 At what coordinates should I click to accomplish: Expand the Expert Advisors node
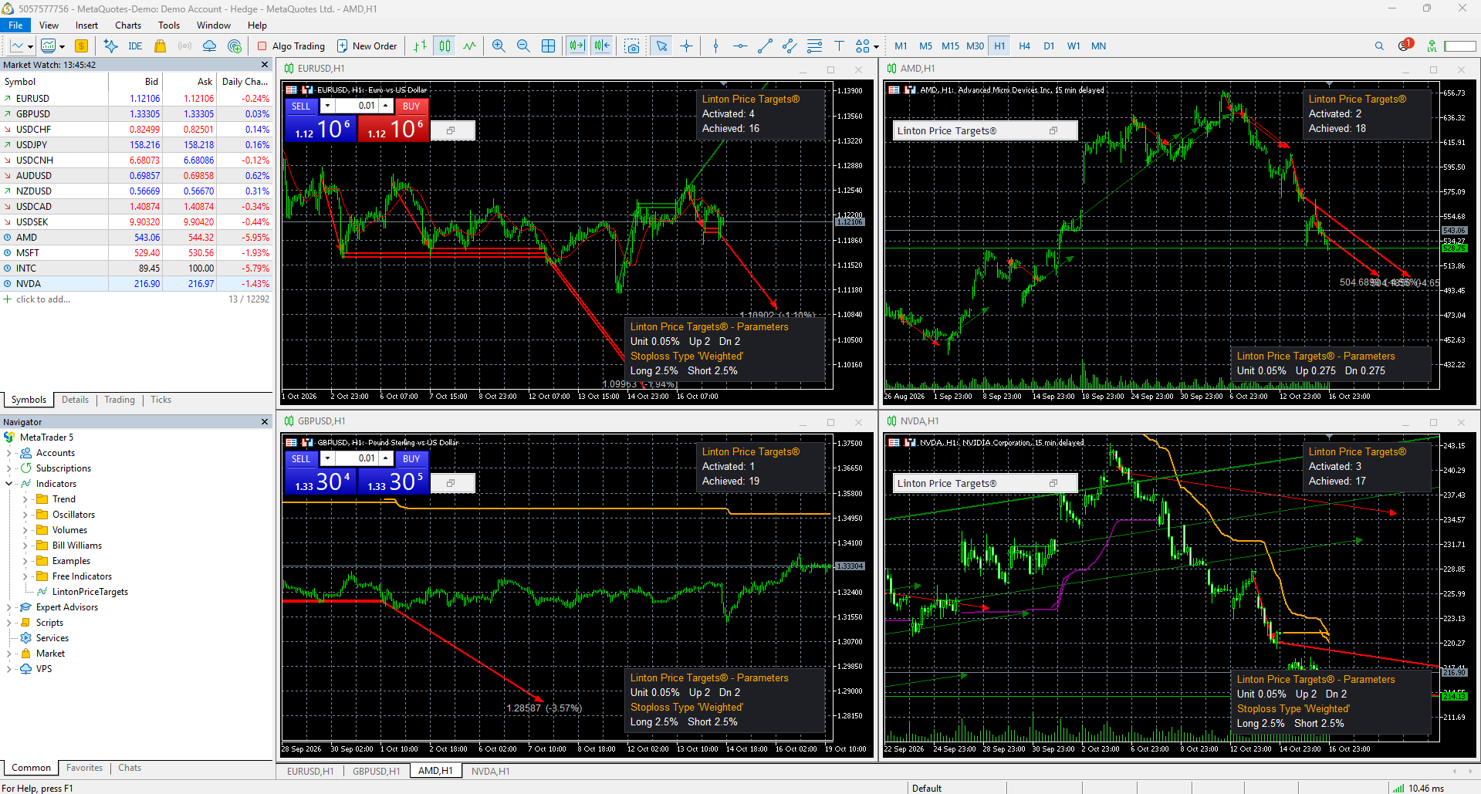(x=9, y=607)
